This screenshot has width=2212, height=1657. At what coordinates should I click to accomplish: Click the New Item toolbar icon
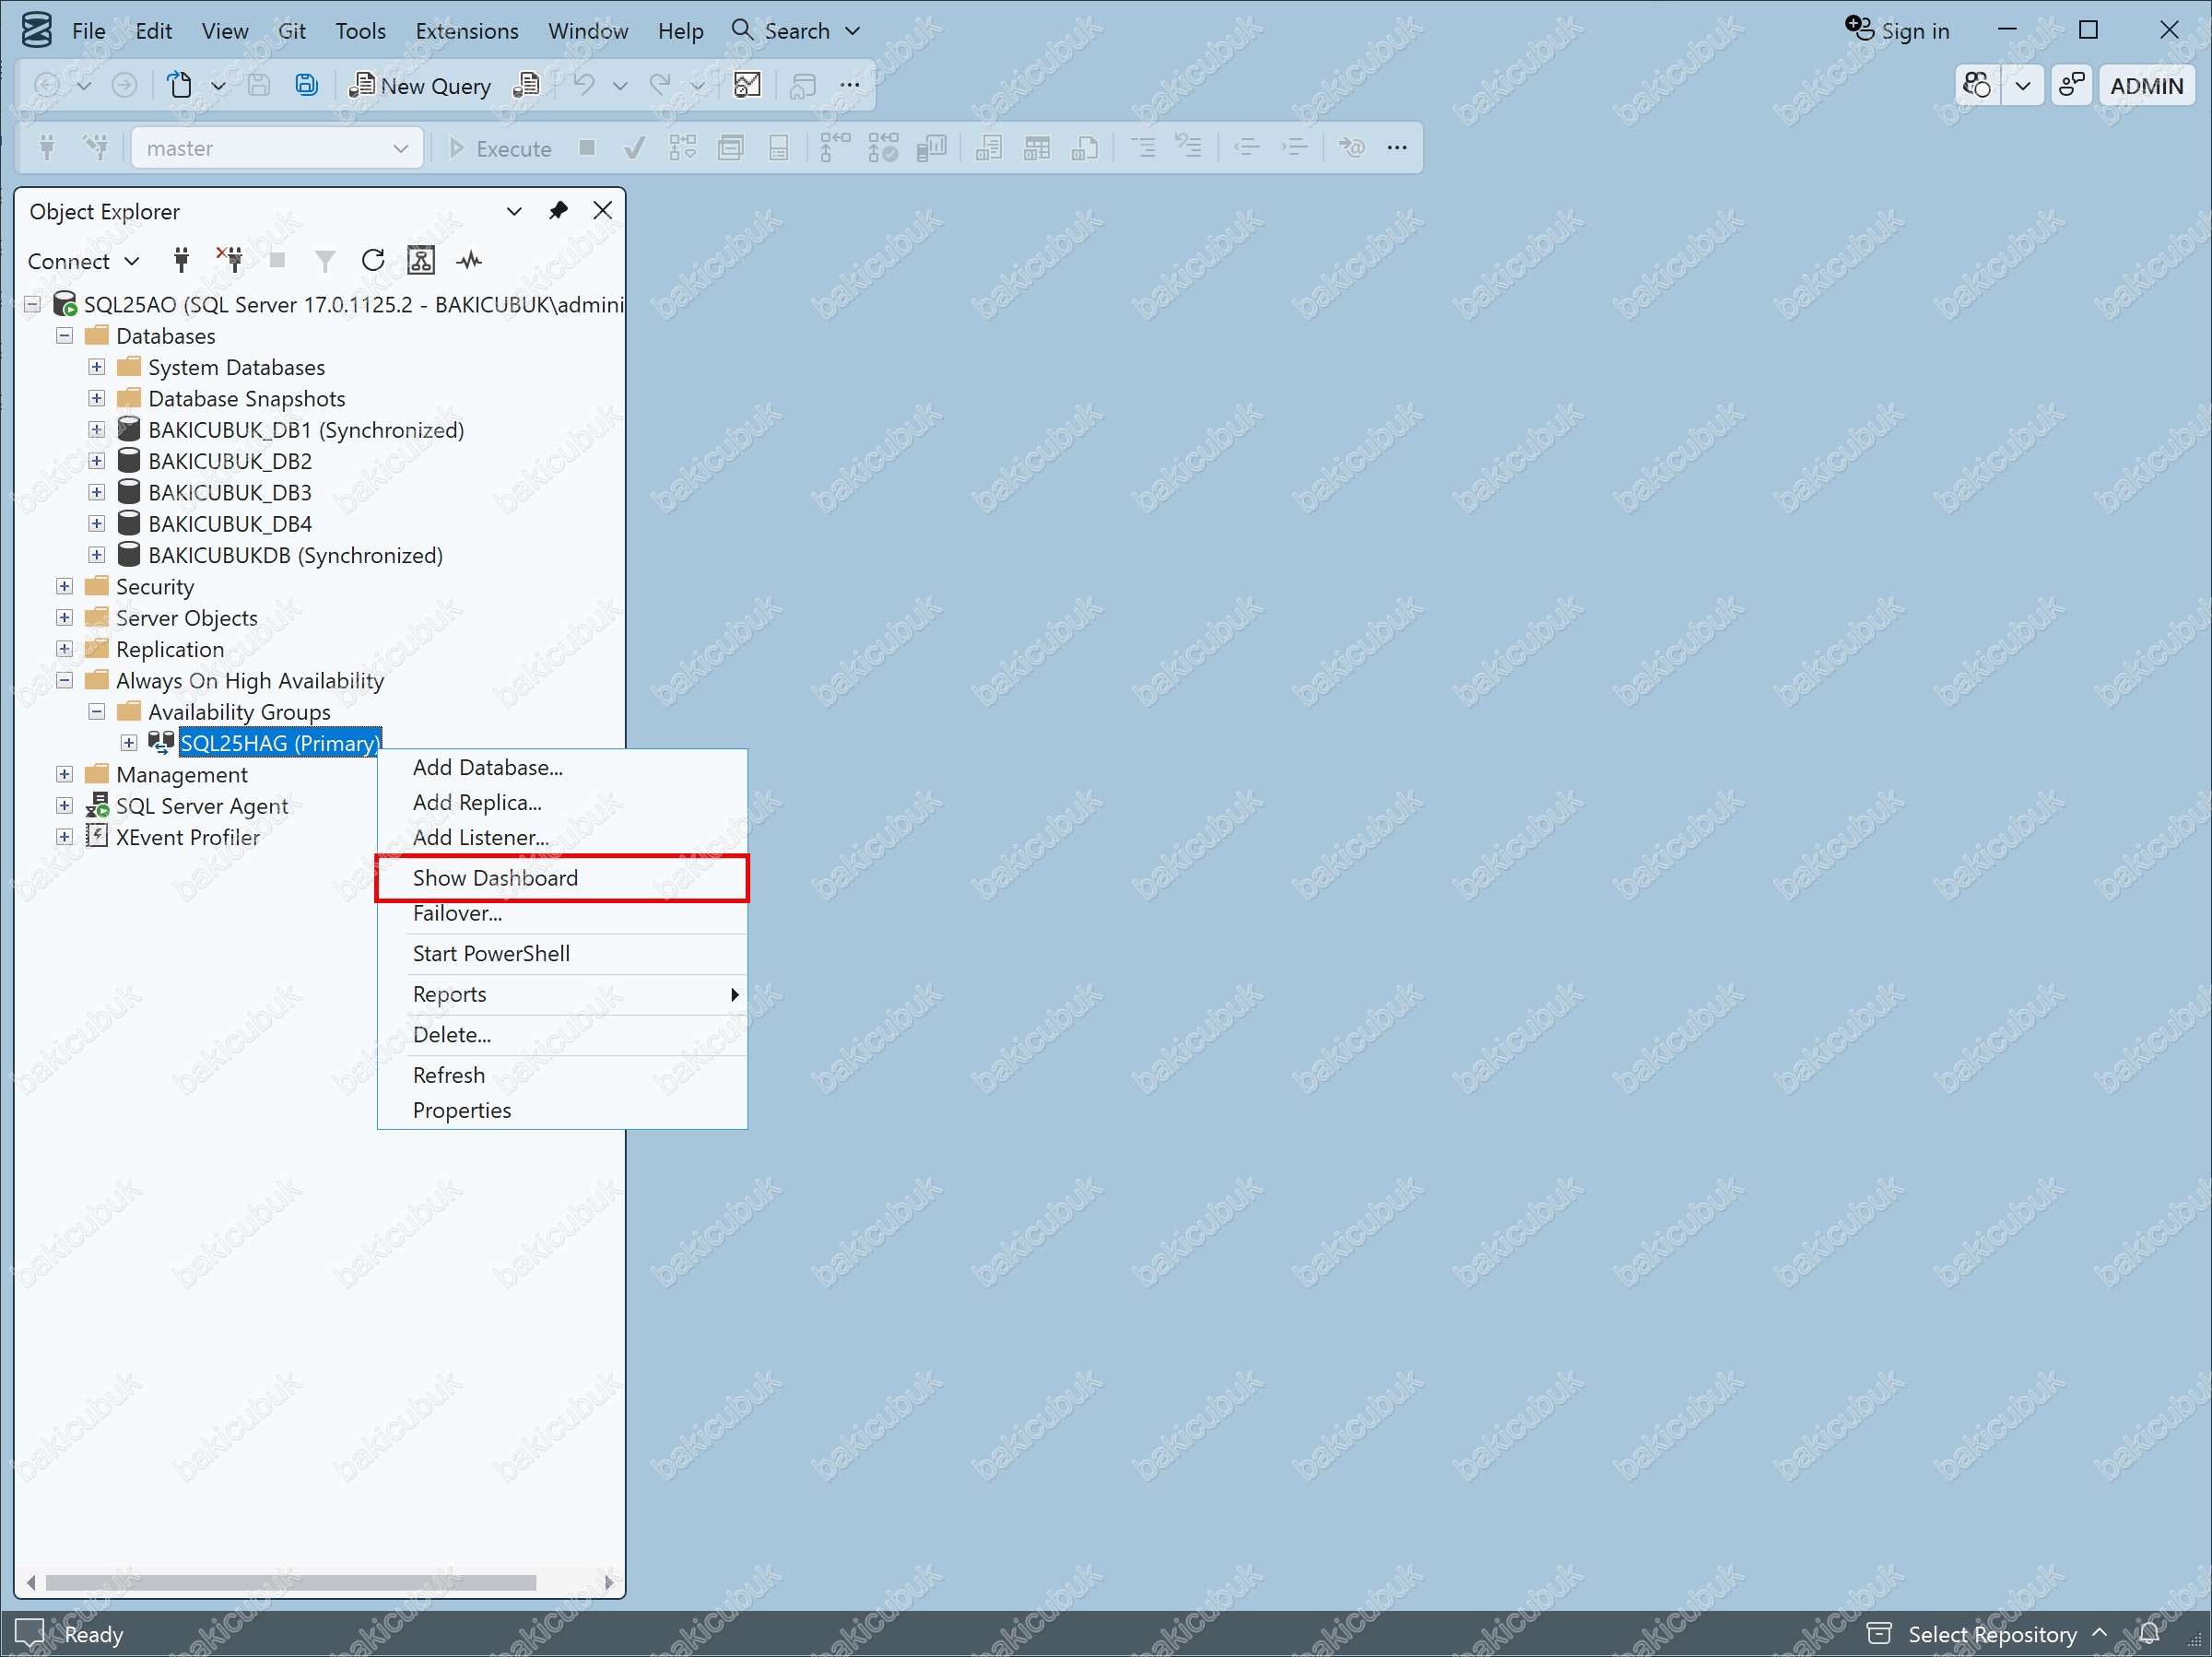pos(180,85)
